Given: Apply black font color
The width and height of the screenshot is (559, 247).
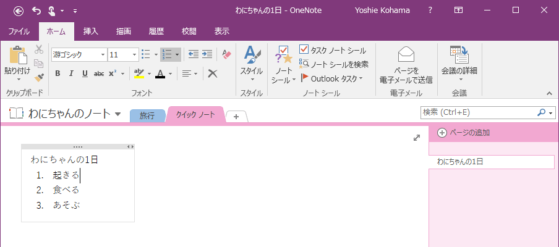Looking at the screenshot, I should tap(160, 73).
